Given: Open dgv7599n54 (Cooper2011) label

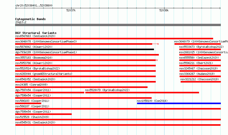Looking at the screenshot, I should 33,112.
